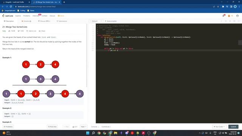242x136 pixels.
Task: Open the Problems menu item
Action: pos(27,16)
